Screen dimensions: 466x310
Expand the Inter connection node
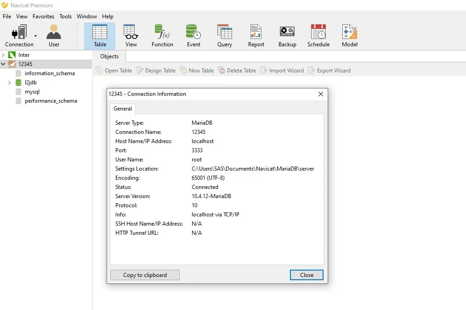[x=3, y=55]
